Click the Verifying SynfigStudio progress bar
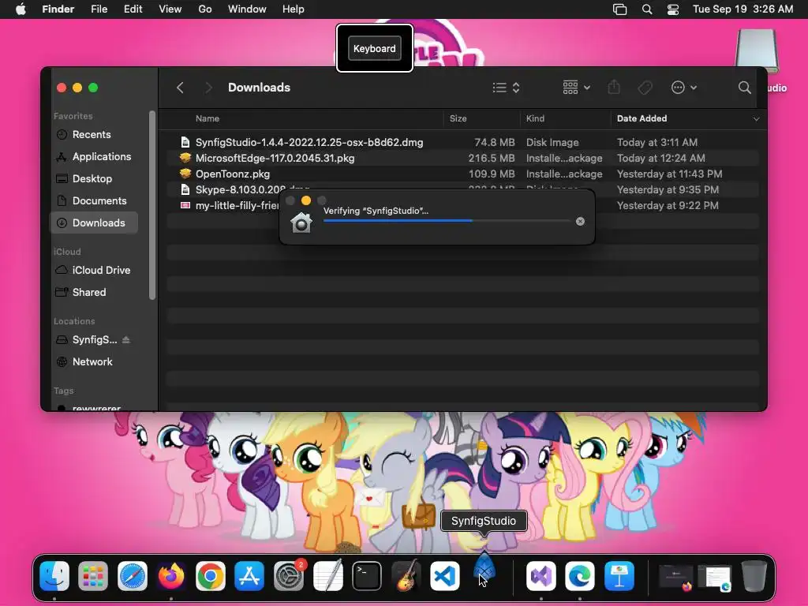The image size is (808, 606). point(447,221)
